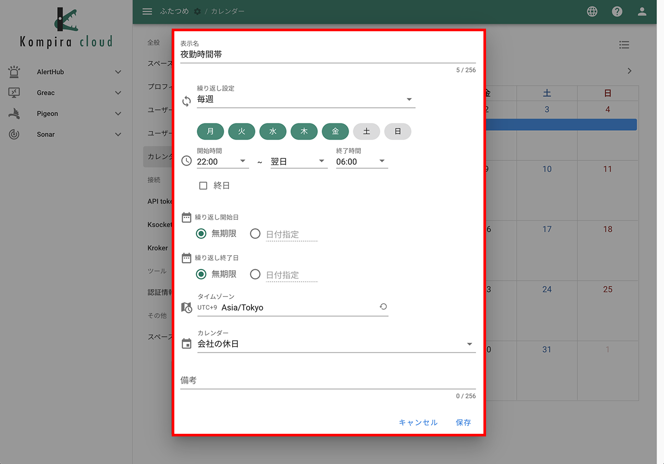Toggle the 終日 checkbox
Screen dimensions: 664x464
click(x=203, y=185)
